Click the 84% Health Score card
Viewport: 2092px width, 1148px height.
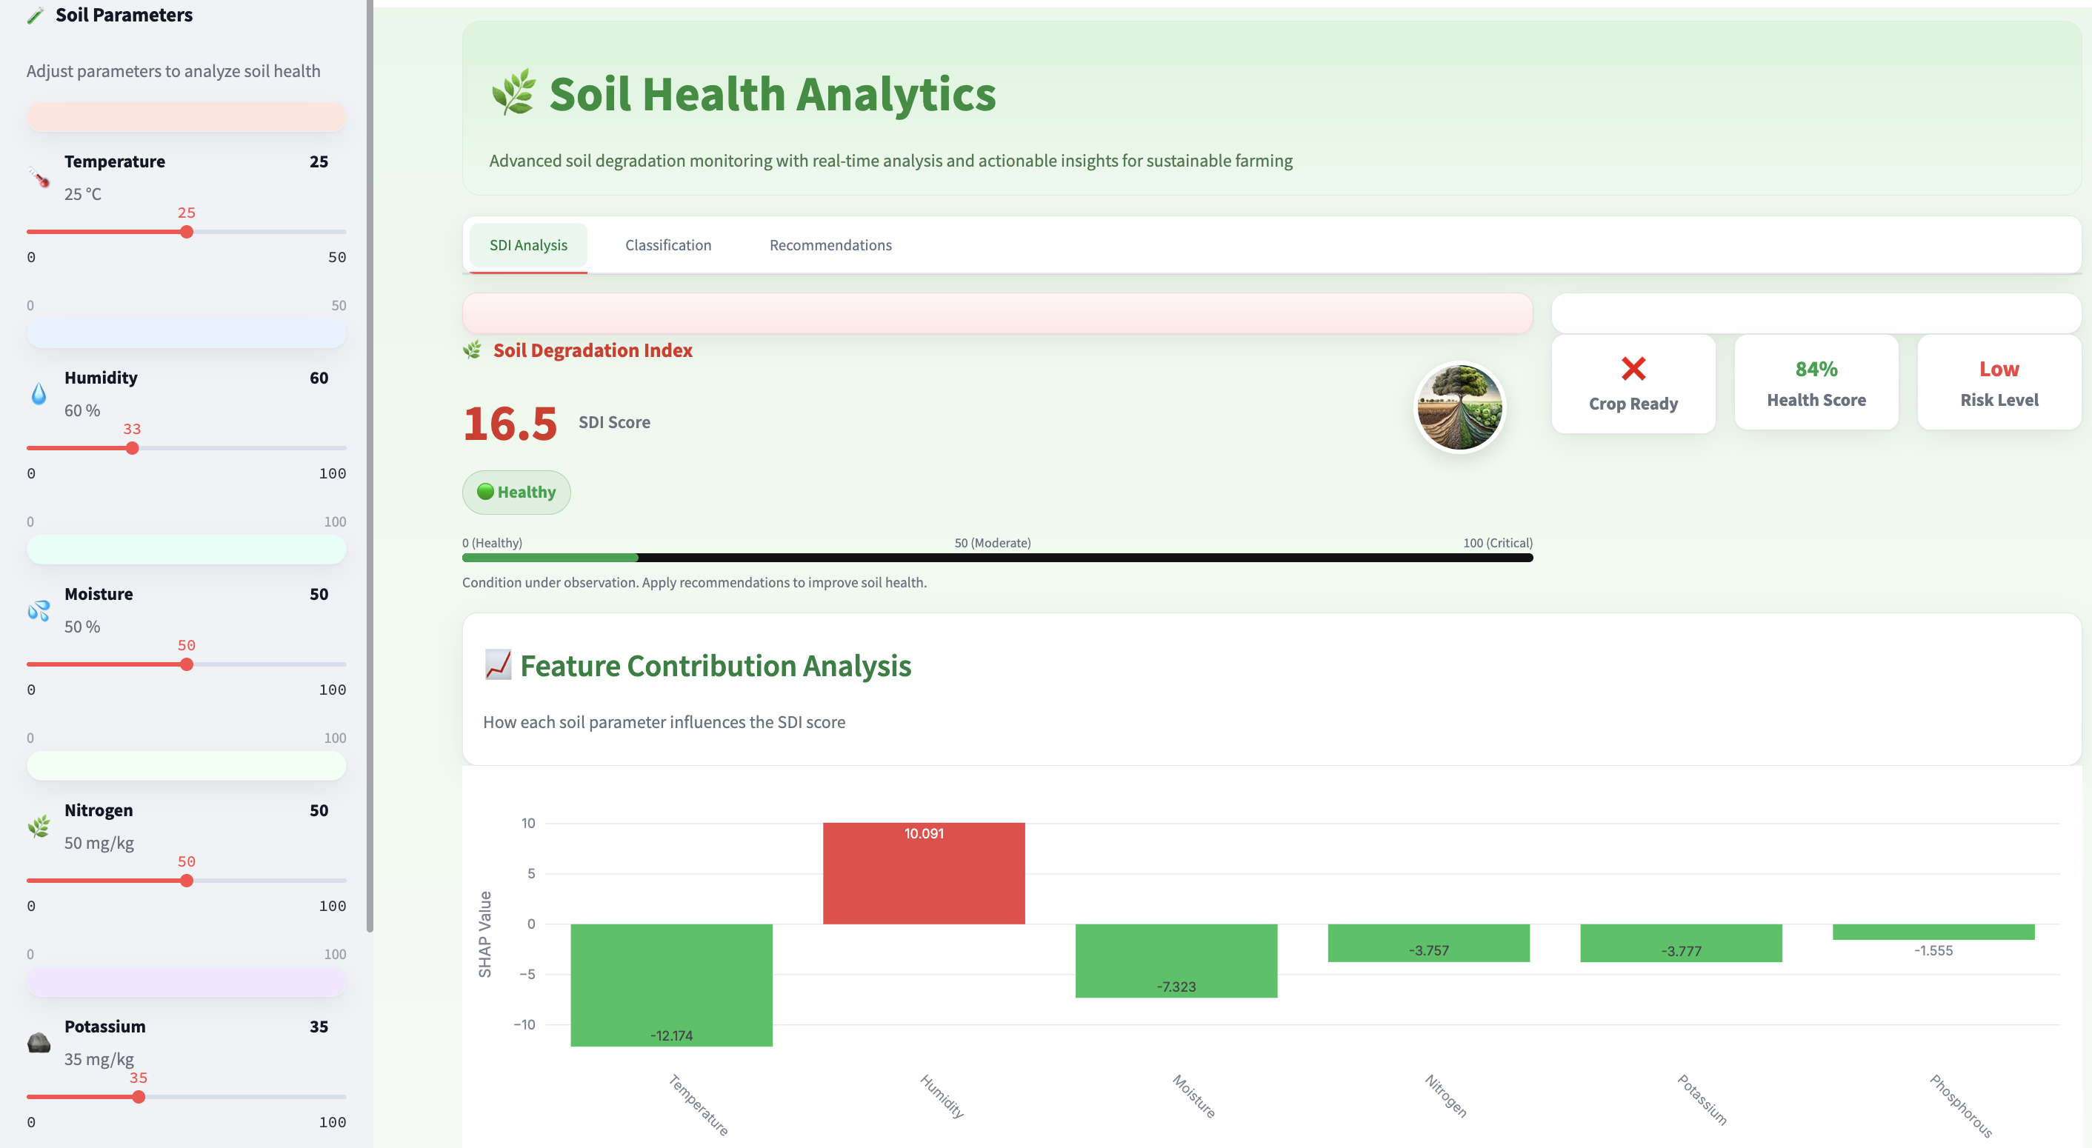pos(1815,383)
